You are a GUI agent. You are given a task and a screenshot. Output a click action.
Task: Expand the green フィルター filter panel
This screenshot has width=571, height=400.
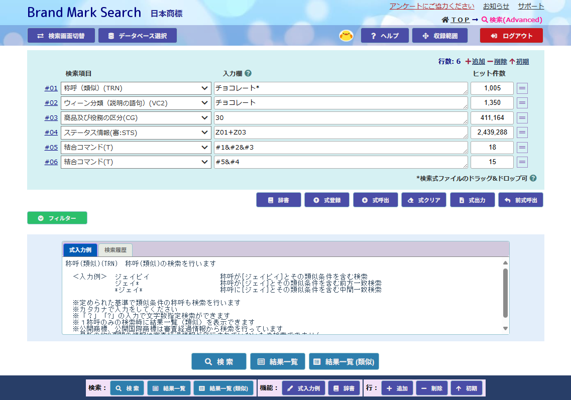pyautogui.click(x=57, y=218)
